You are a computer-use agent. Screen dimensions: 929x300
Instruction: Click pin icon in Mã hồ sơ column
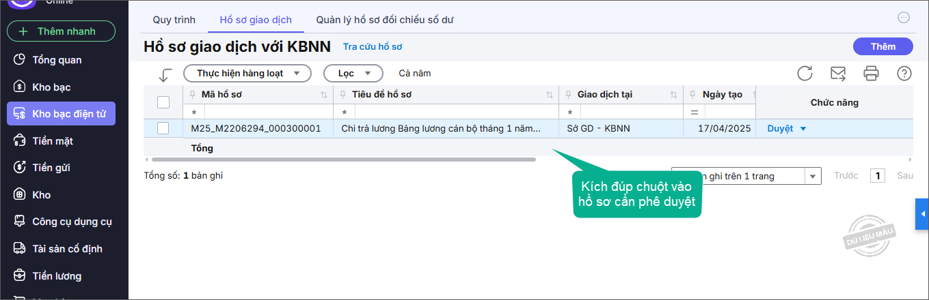click(192, 95)
